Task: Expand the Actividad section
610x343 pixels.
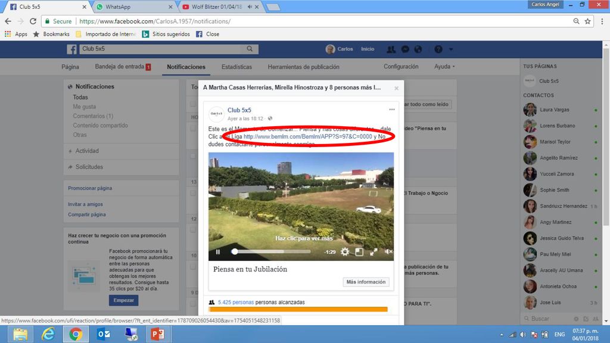Action: pyautogui.click(x=87, y=151)
